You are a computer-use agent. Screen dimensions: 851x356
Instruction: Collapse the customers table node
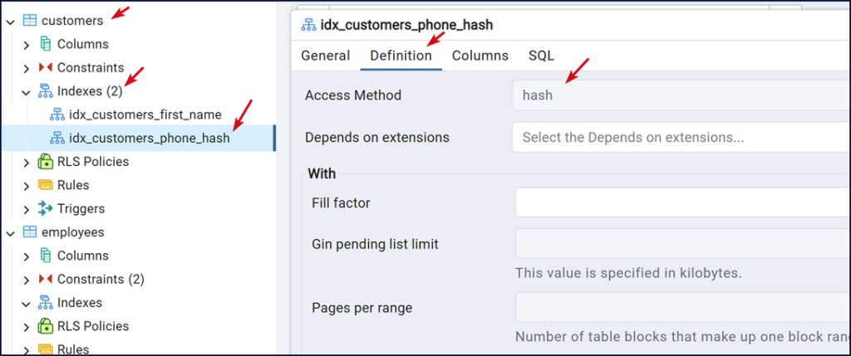(11, 21)
